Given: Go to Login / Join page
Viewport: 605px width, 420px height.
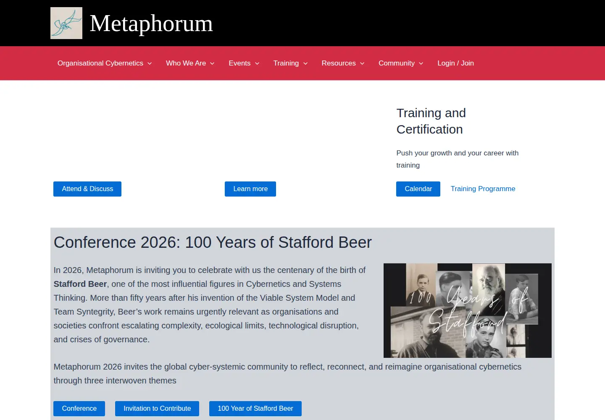Looking at the screenshot, I should point(455,63).
